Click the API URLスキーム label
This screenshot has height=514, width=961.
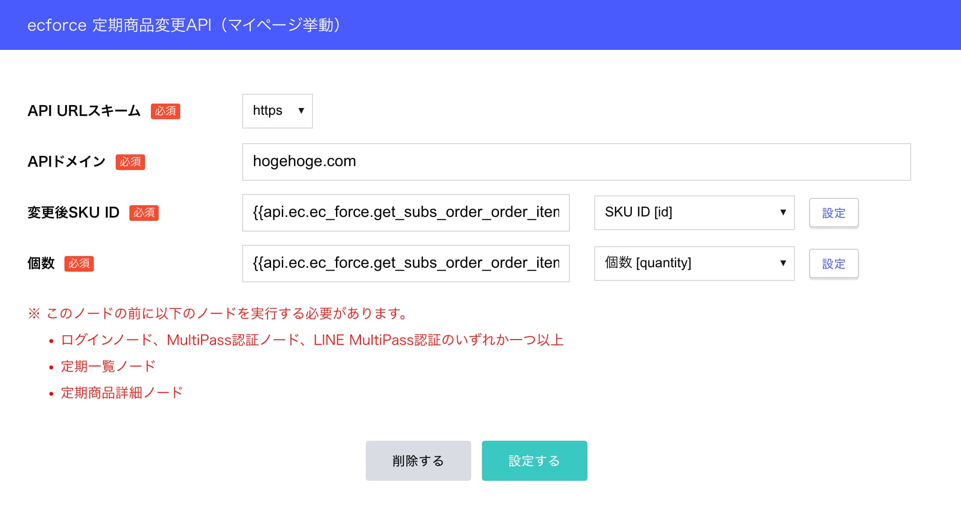click(x=84, y=111)
